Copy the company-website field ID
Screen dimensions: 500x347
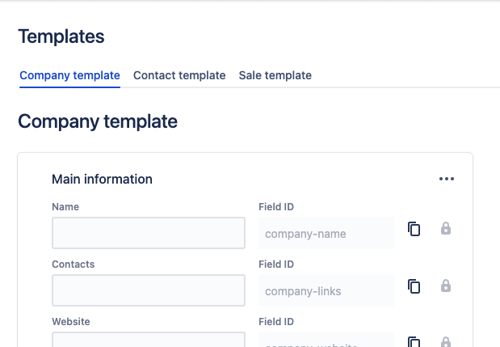[x=414, y=341]
